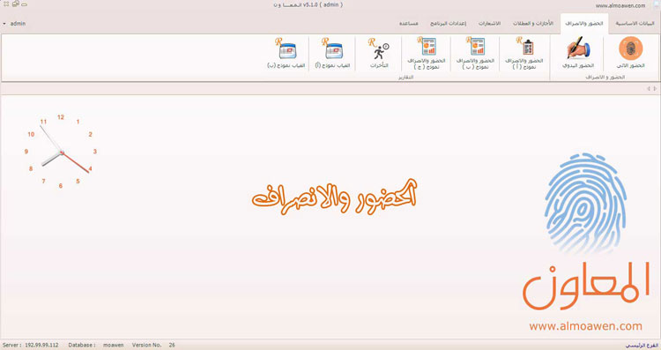Open automatic fingerprint attendance (الحضور الآلي)

631,53
